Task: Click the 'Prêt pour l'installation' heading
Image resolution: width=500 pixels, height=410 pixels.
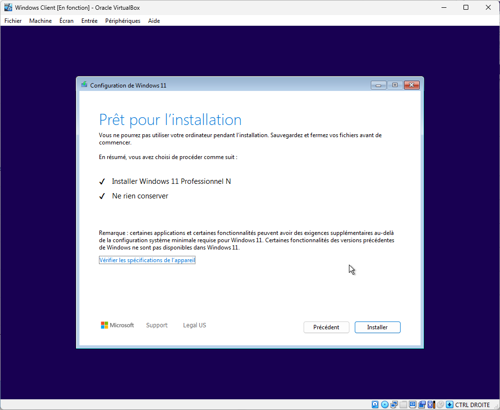Action: pos(170,120)
